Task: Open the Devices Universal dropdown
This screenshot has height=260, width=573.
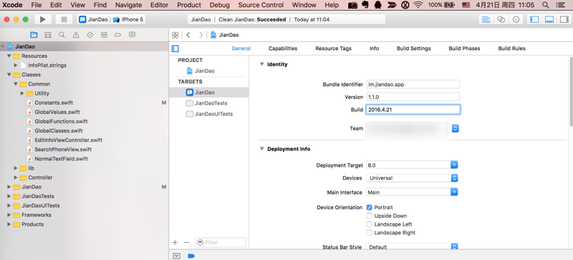Action: tap(454, 178)
